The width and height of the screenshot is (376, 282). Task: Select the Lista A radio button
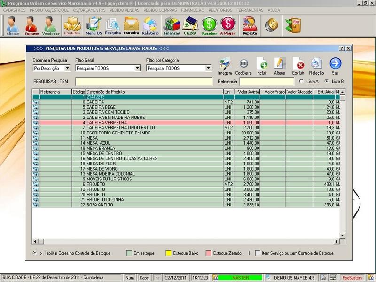point(301,81)
